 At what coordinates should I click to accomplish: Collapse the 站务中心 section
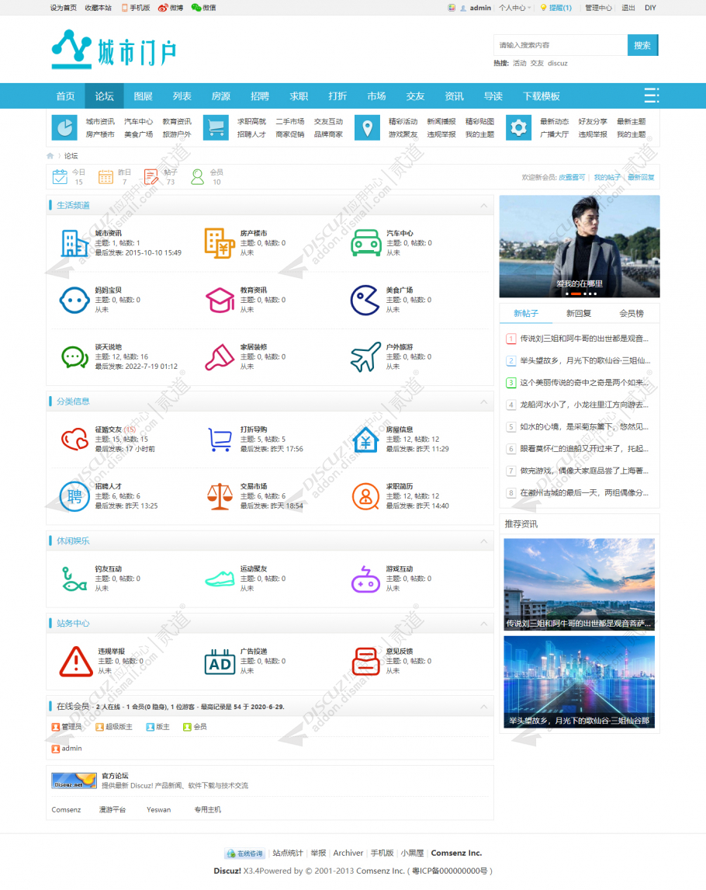[483, 624]
